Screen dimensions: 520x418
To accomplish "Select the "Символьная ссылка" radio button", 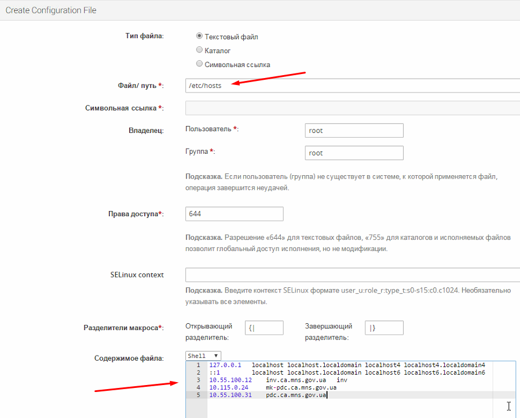I will pyautogui.click(x=200, y=64).
